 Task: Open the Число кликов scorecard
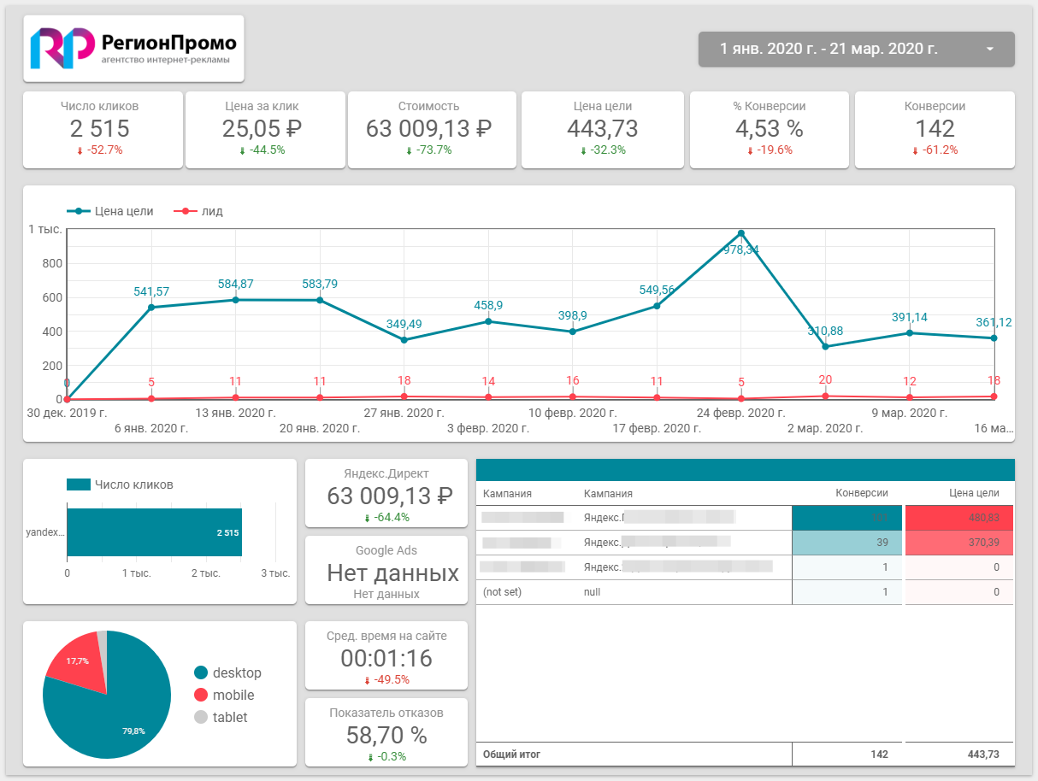click(103, 130)
